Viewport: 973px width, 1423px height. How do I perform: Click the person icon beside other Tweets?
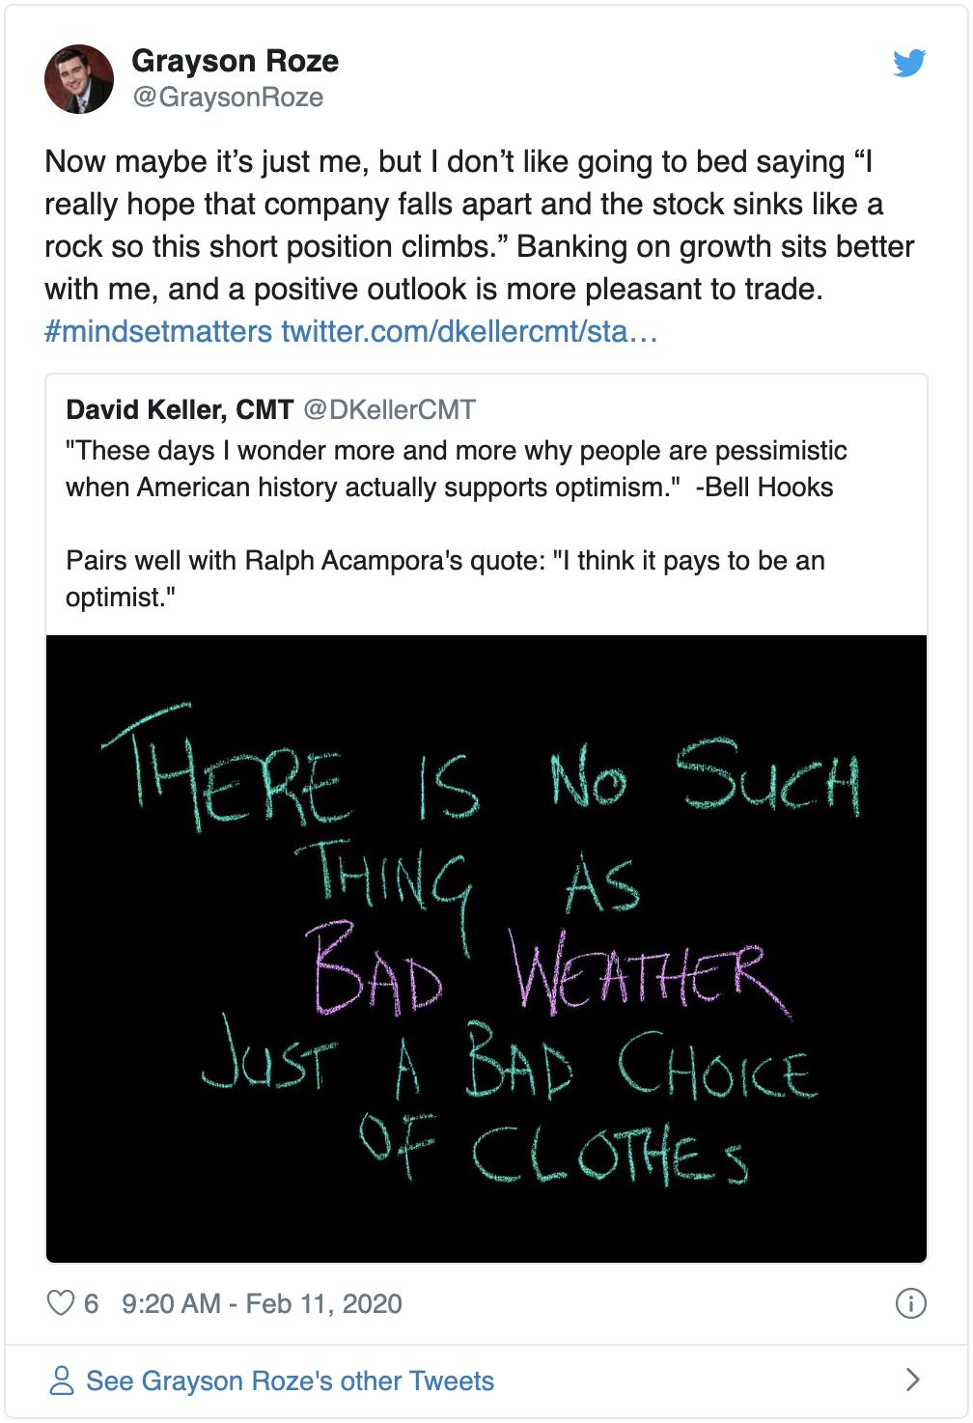(x=62, y=1381)
